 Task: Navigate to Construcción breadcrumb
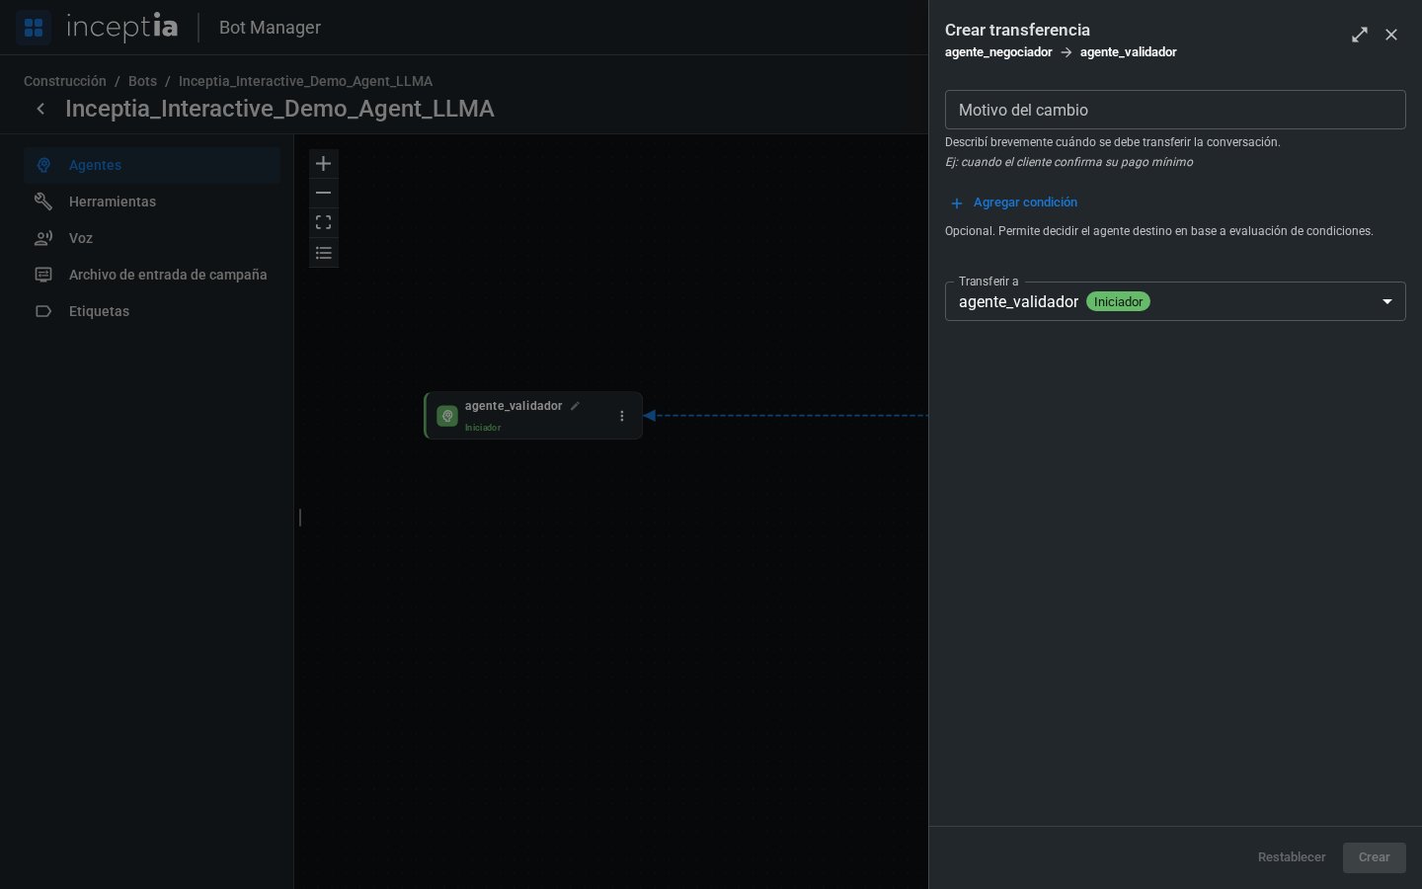[65, 81]
